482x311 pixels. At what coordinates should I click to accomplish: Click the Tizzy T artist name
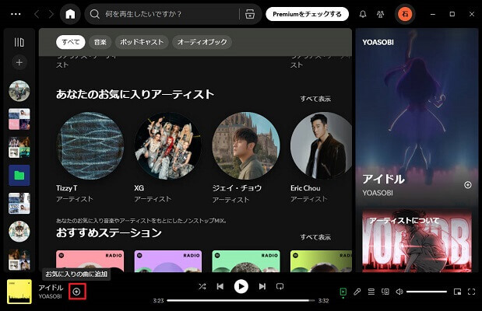[67, 188]
